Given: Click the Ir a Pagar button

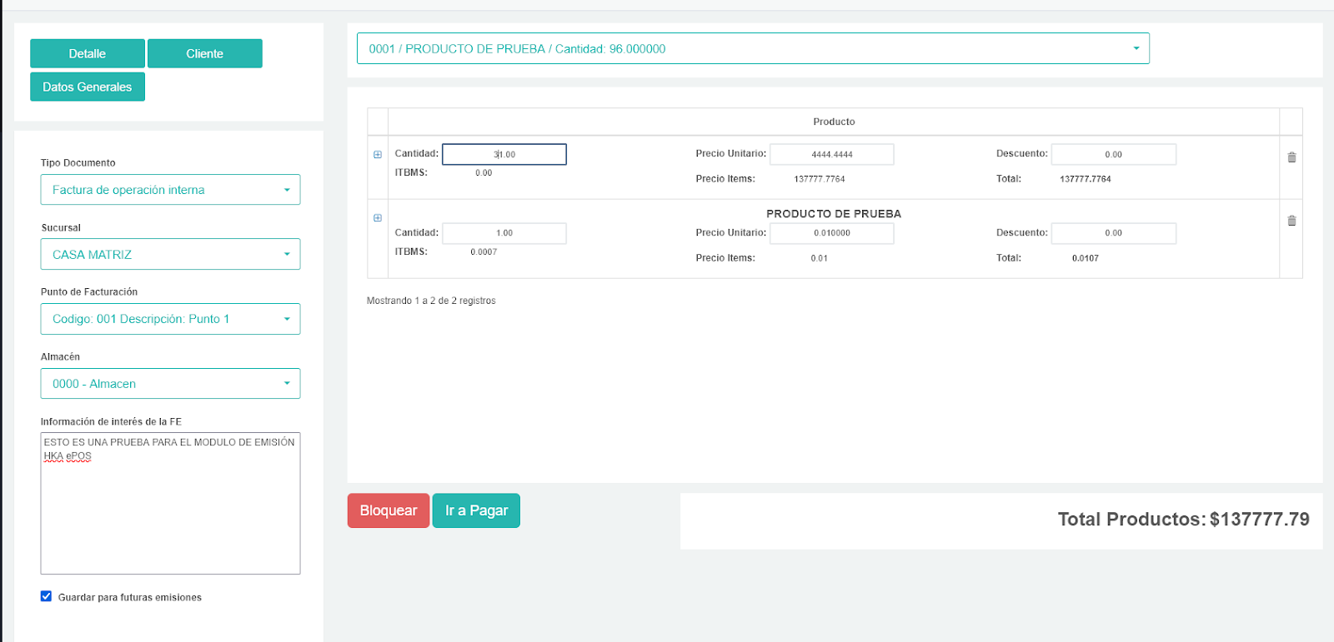Looking at the screenshot, I should [x=476, y=510].
